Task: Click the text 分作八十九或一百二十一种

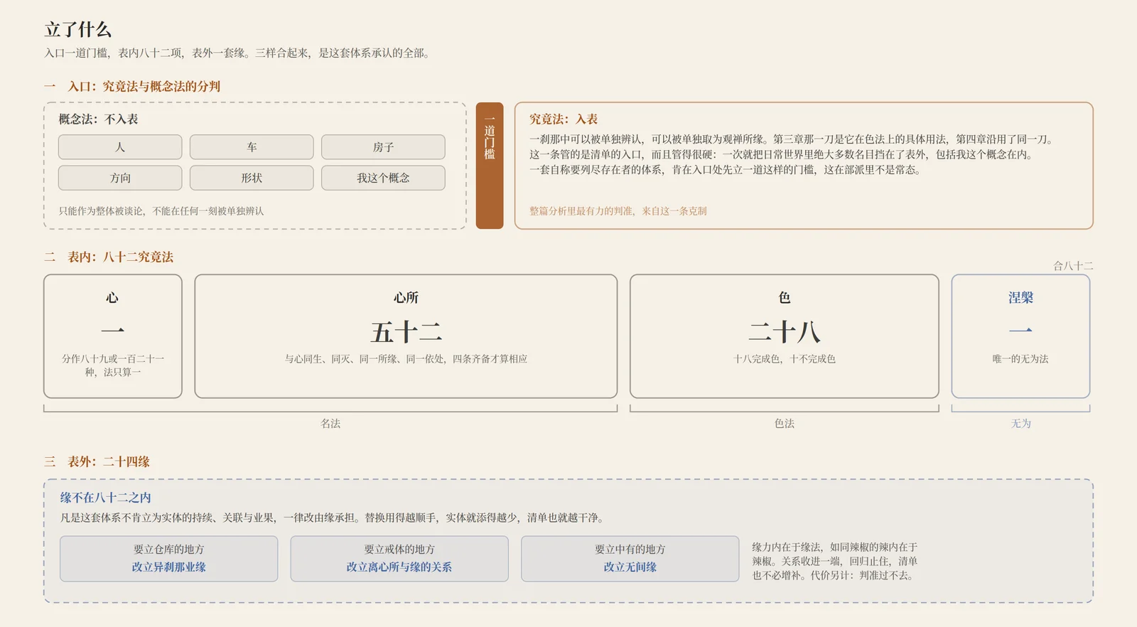Action: (113, 365)
